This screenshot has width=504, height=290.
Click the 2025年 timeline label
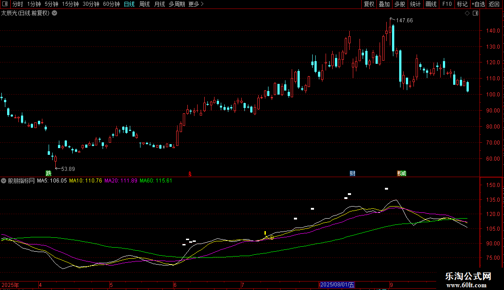click(10, 285)
